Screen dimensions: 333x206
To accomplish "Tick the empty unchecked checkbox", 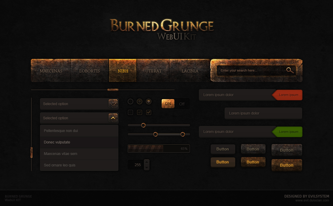I will pos(130,112).
